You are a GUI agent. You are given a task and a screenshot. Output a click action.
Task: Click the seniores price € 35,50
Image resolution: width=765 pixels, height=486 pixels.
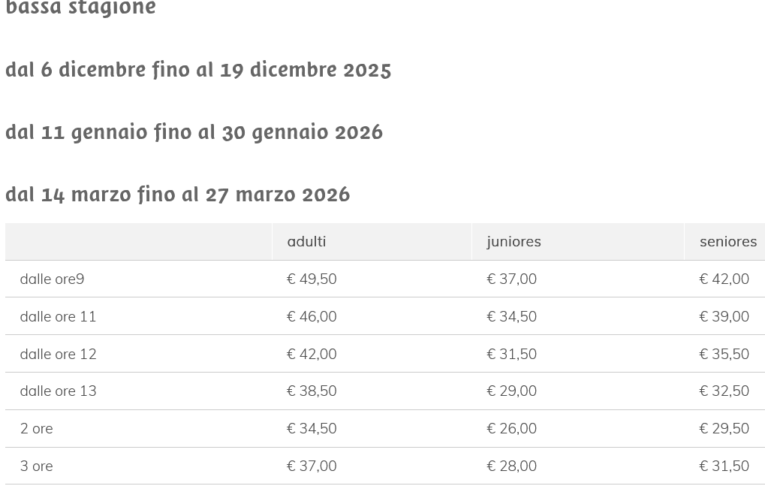[x=724, y=354]
